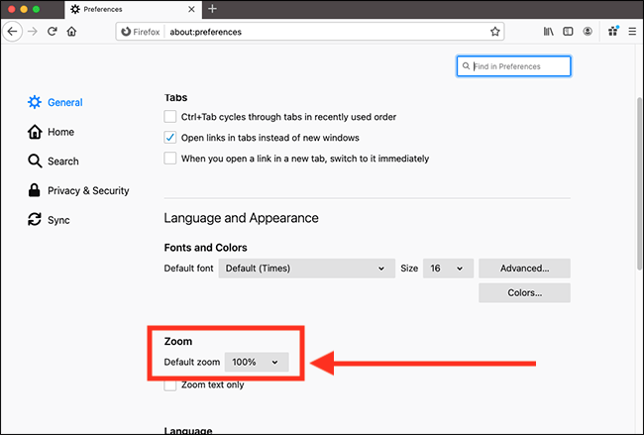
Task: Open the Home preferences category
Action: 51,132
